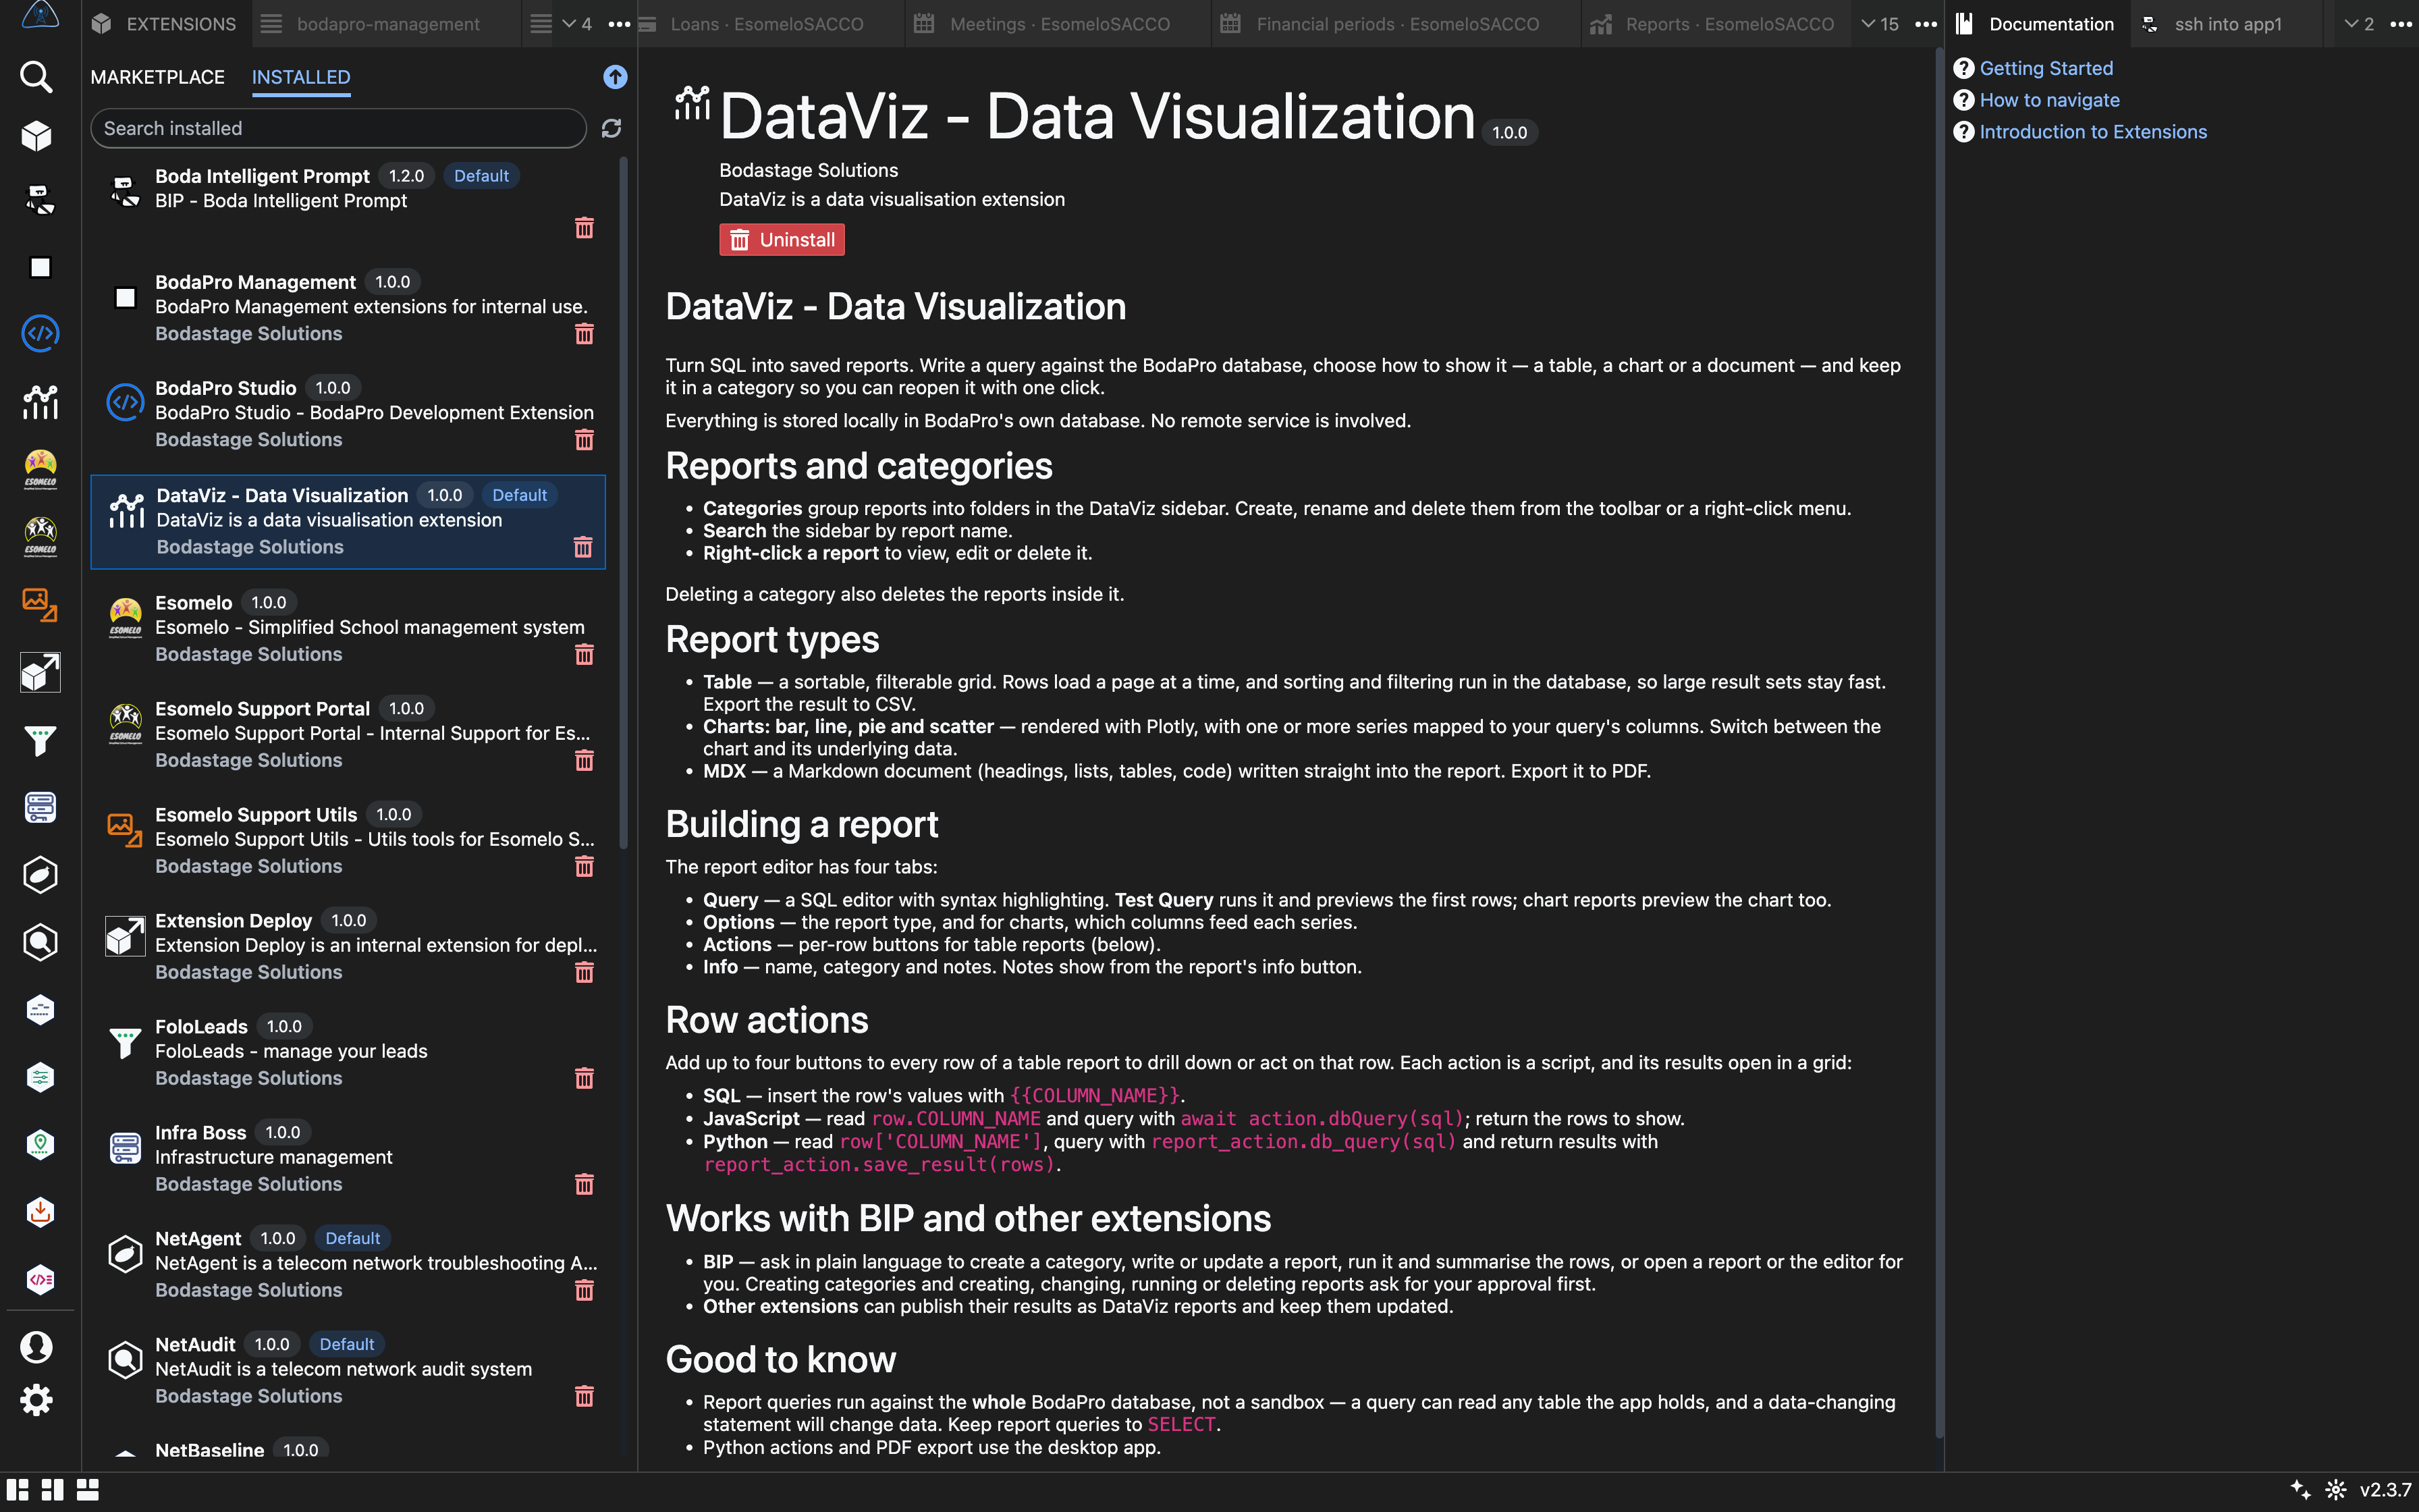Viewport: 2419px width, 1512px height.
Task: Open the AI sparkle icon in the status bar
Action: (2300, 1490)
